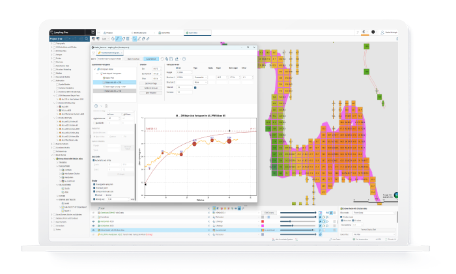Click the export icon in the variogram toolbar
Image resolution: width=456 pixels, height=274 pixels.
177,59
